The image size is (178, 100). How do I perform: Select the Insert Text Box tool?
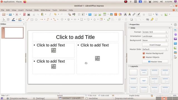point(125,14)
